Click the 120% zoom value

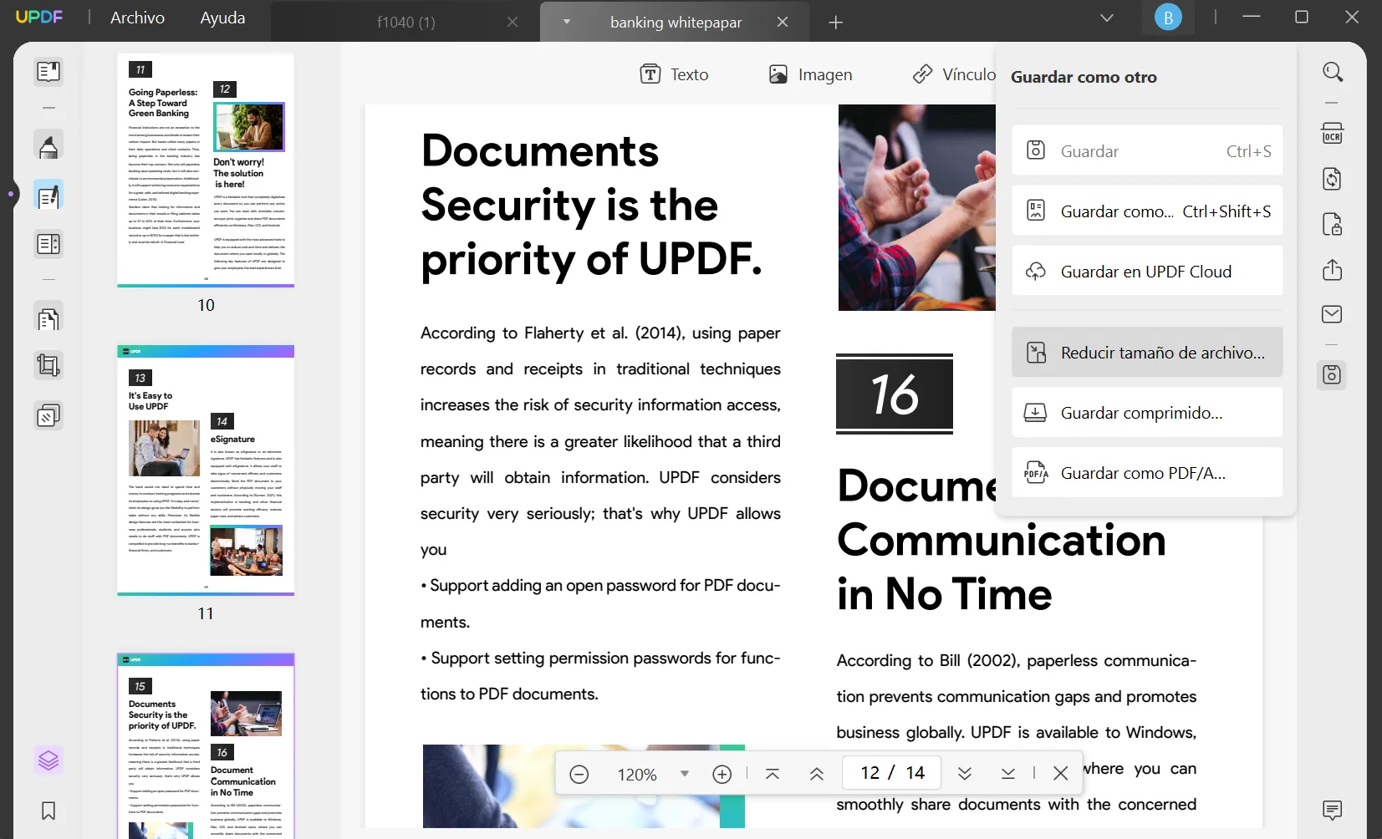coord(637,775)
